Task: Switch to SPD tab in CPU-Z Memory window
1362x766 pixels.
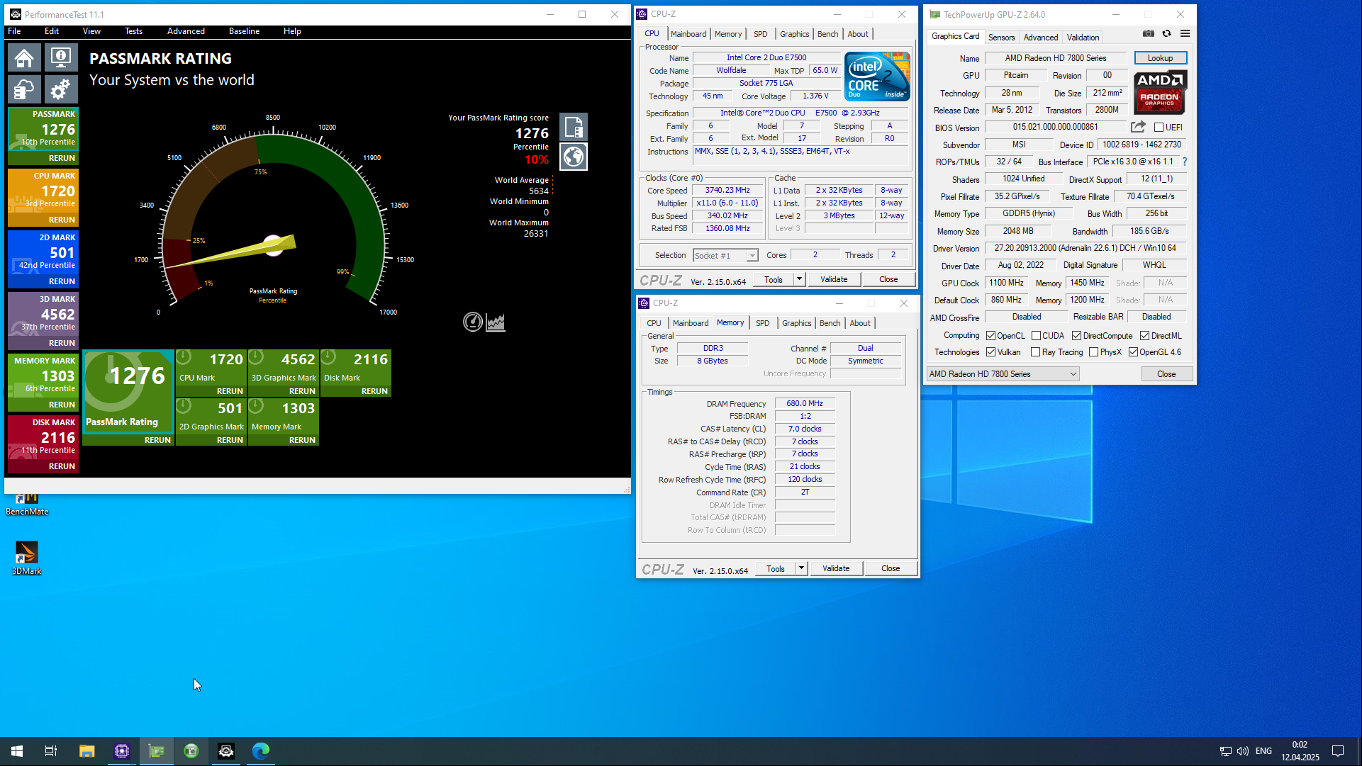Action: click(x=762, y=323)
